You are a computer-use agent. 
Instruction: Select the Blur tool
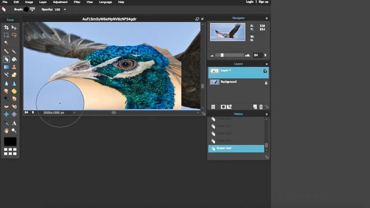pos(6,83)
